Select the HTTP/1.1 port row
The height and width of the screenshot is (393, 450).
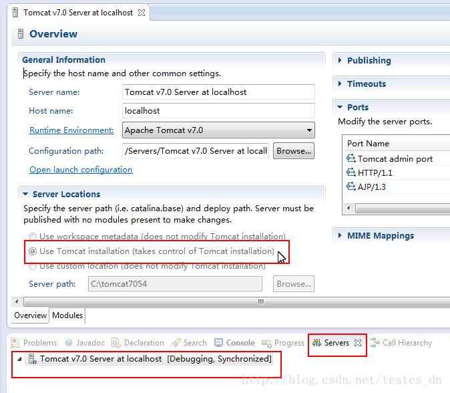coord(397,172)
